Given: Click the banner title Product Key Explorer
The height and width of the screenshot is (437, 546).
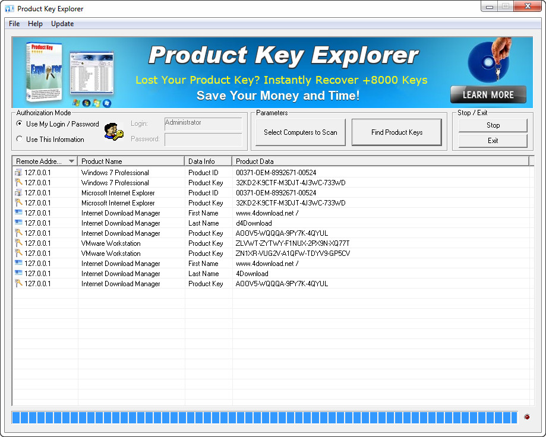Looking at the screenshot, I should [x=283, y=55].
